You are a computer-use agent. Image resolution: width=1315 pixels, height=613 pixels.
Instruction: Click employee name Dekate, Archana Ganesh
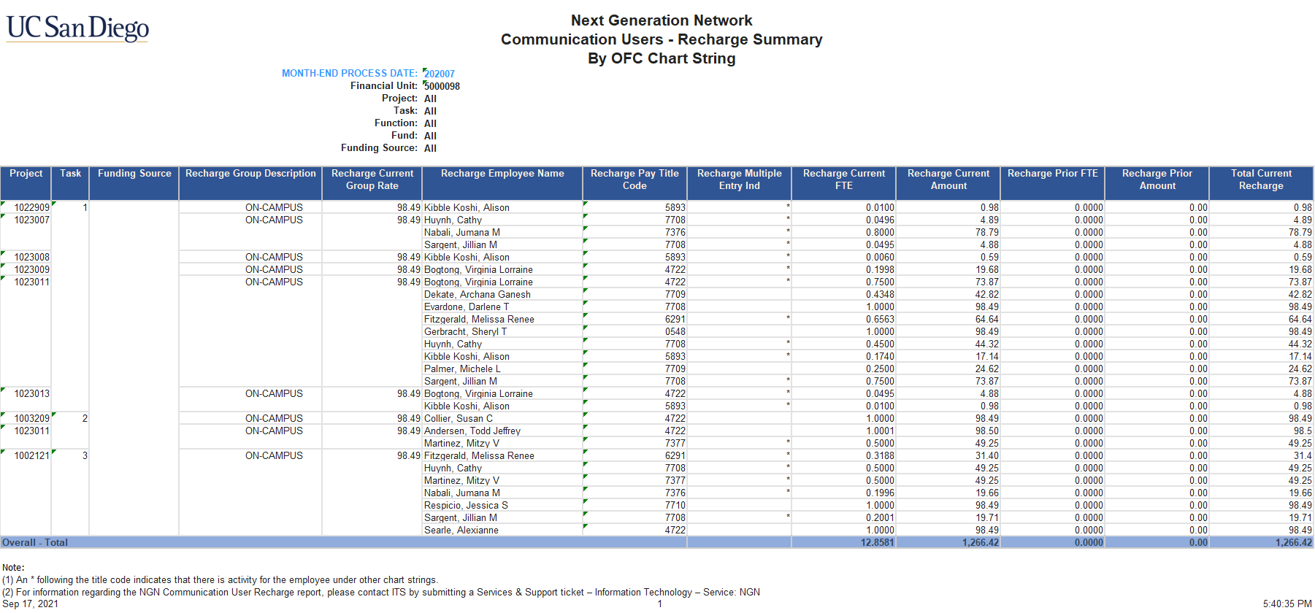click(x=478, y=295)
